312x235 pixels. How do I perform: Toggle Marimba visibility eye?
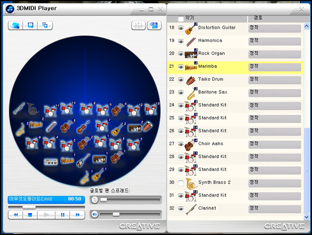pos(181,67)
